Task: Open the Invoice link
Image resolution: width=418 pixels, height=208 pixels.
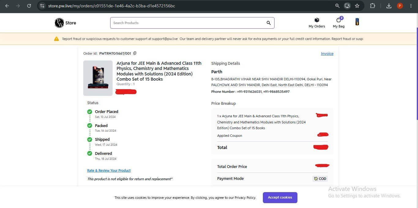Action: (x=327, y=53)
